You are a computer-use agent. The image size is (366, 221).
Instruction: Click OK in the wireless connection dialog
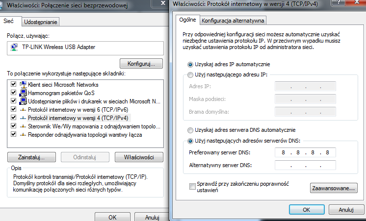[112, 217]
